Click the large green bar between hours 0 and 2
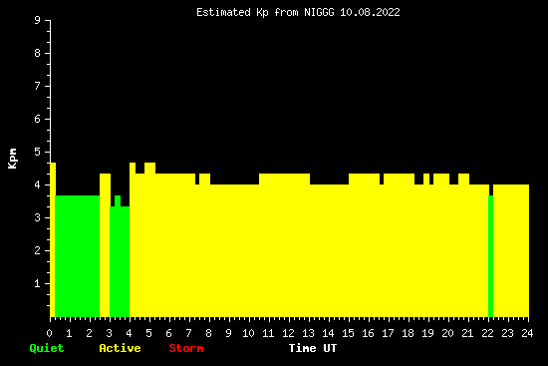Image resolution: width=548 pixels, height=366 pixels. click(78, 256)
